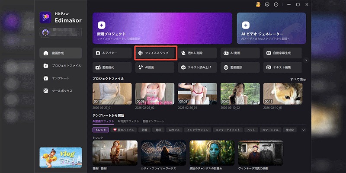Select the 新着 filter chip
The height and width of the screenshot is (173, 346).
[x=144, y=130]
